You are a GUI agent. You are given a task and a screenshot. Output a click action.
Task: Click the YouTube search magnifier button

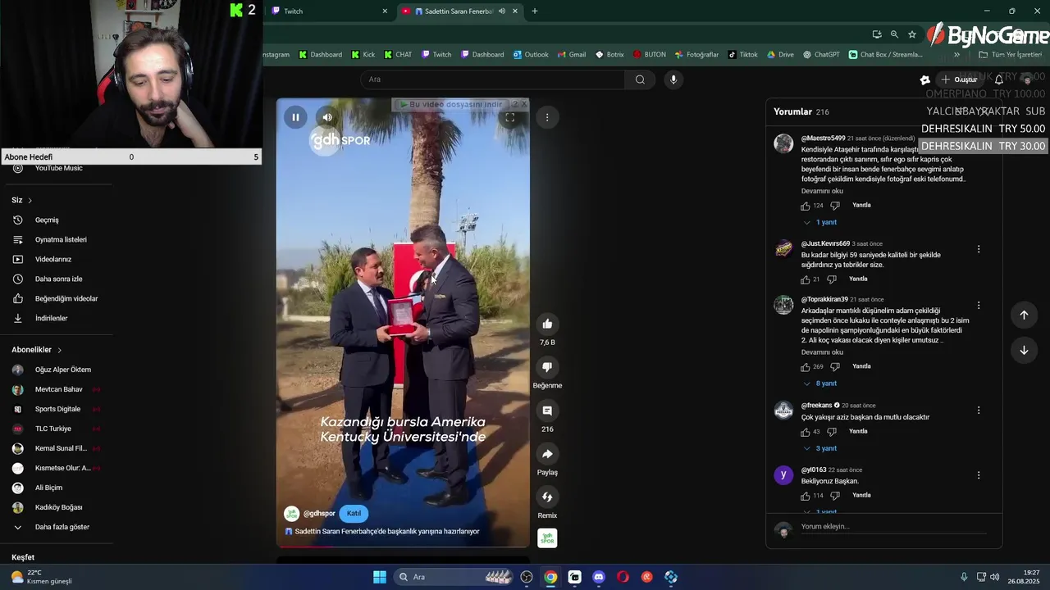click(640, 79)
